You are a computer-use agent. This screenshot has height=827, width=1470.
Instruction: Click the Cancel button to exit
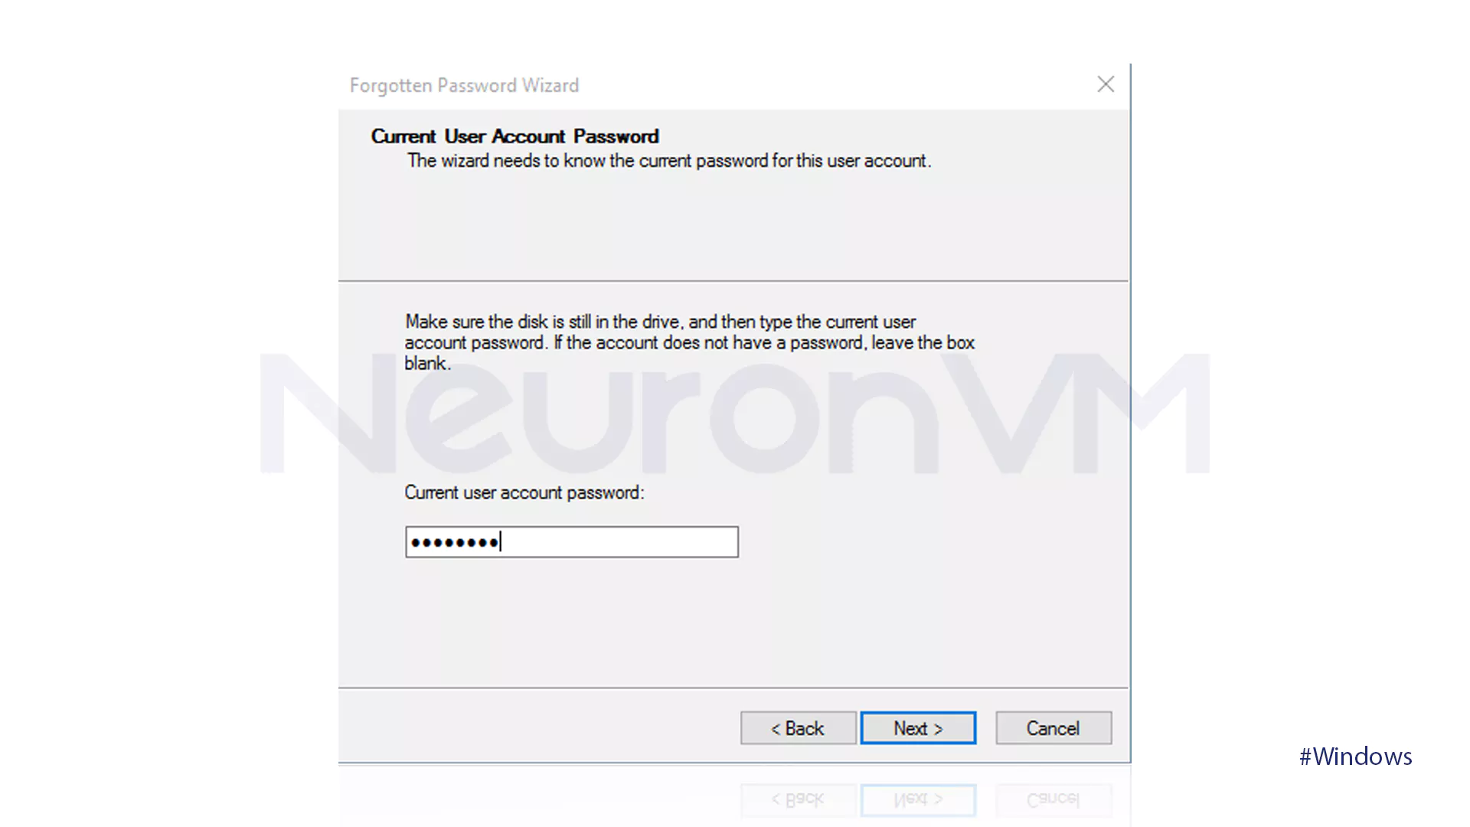tap(1052, 728)
